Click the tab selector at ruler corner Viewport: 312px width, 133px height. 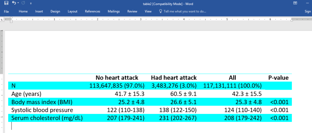pos(2,19)
